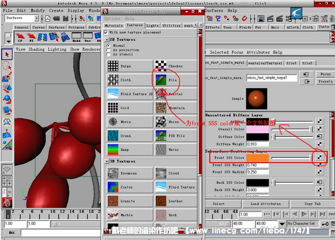Open the Surfaces menu set dropdown
The height and width of the screenshot is (240, 335).
point(37,18)
